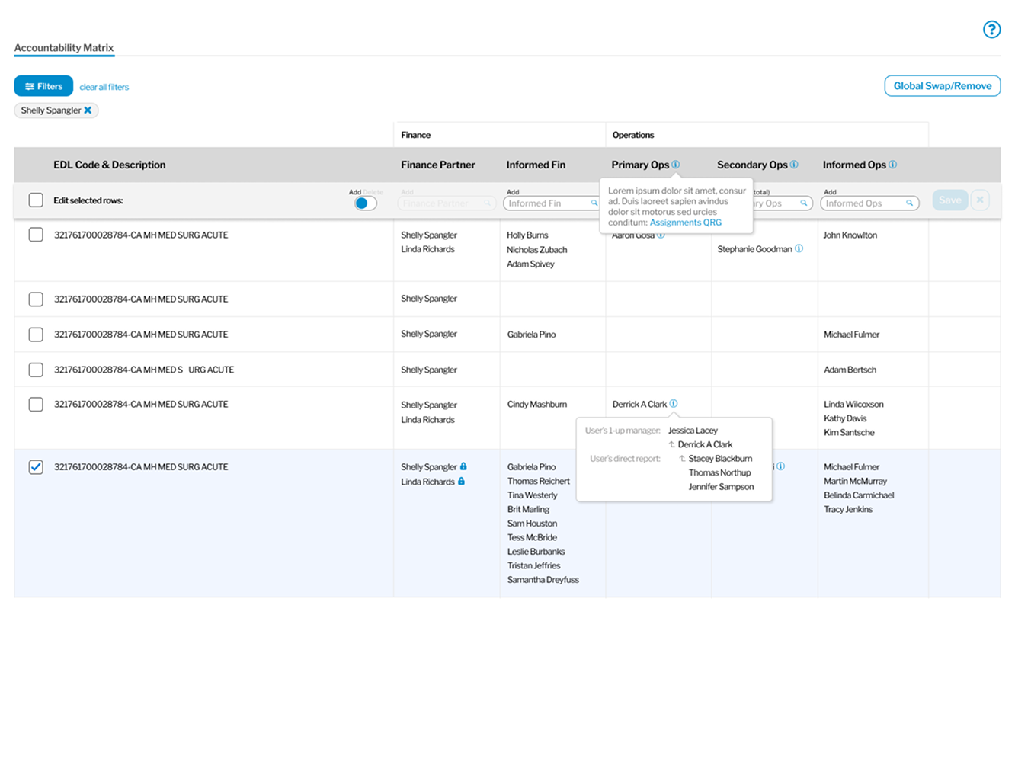Screen dimensions: 1015x775
Task: Open the help question mark icon
Action: click(991, 30)
